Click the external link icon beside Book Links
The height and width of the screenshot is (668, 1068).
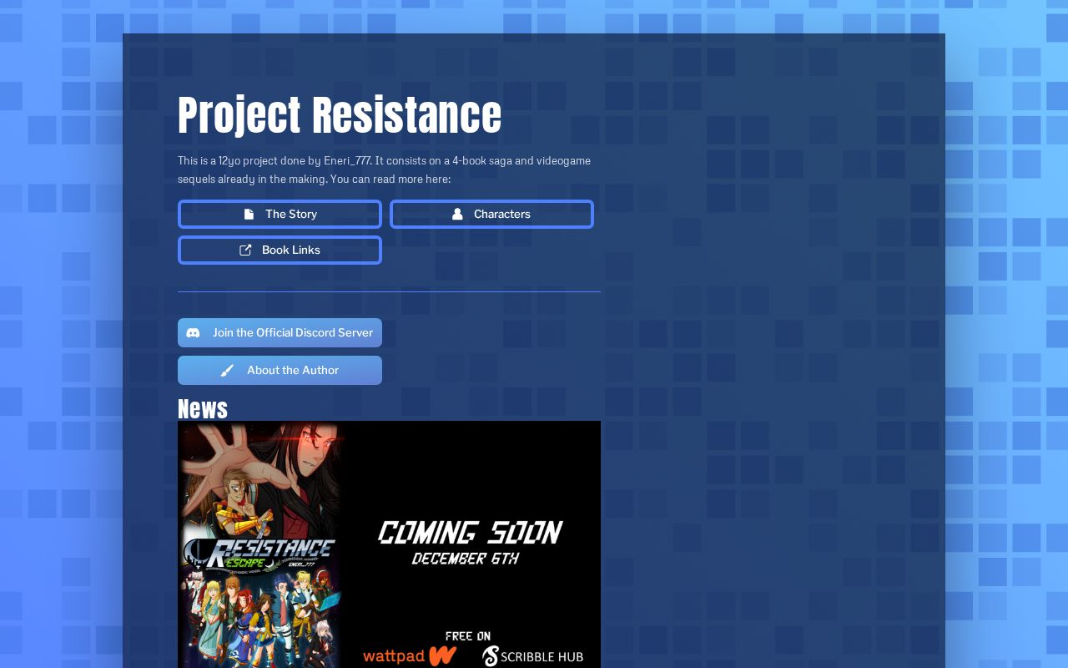coord(245,250)
